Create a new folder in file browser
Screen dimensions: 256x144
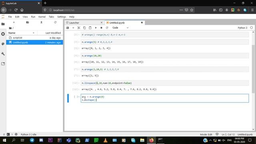28,22
